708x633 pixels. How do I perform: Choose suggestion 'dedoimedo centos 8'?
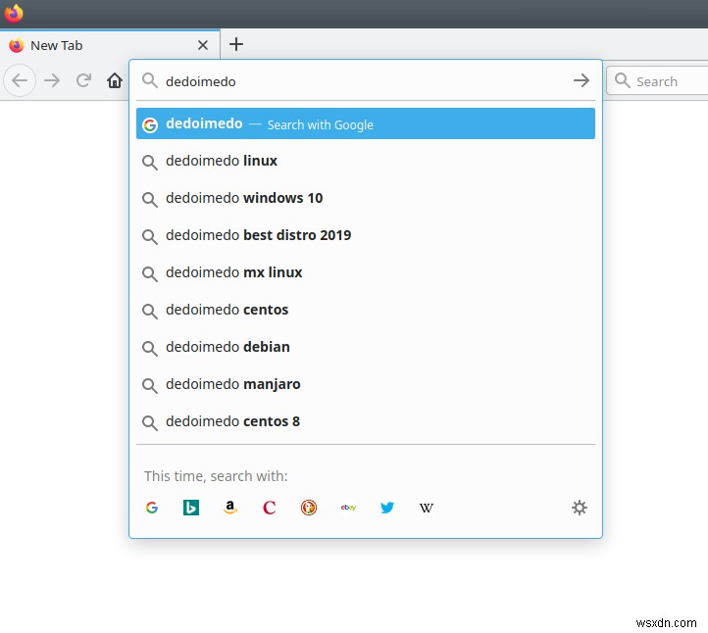pos(366,421)
